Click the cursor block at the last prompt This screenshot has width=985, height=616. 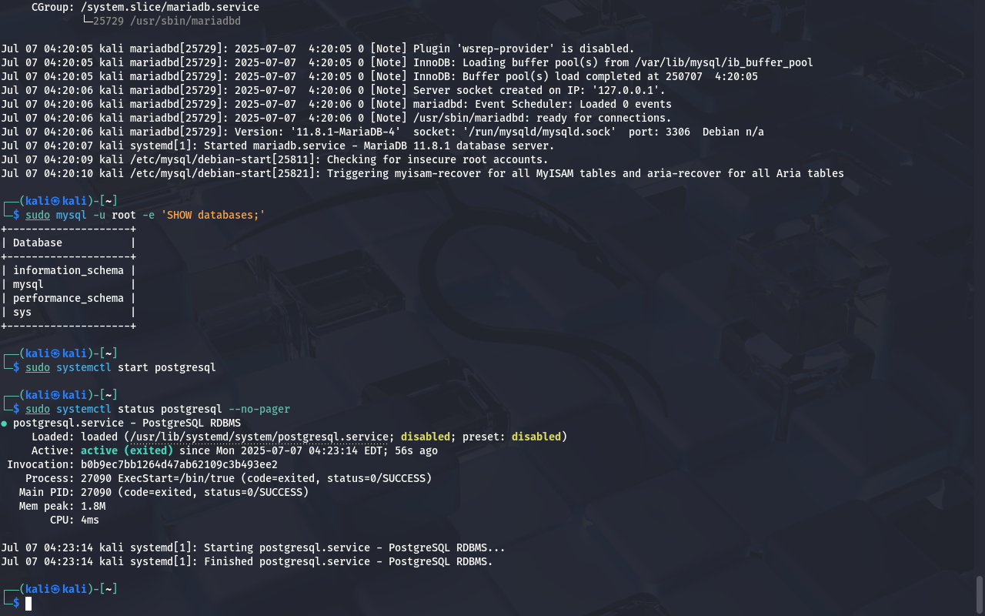point(28,603)
